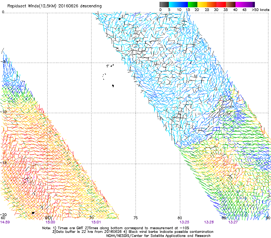271x238 pixels.
Task: Click the "20" label under the color legend
Action: coord(197,10)
